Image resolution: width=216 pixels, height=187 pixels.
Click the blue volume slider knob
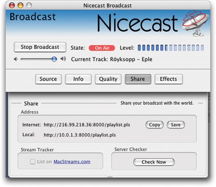[54, 59]
